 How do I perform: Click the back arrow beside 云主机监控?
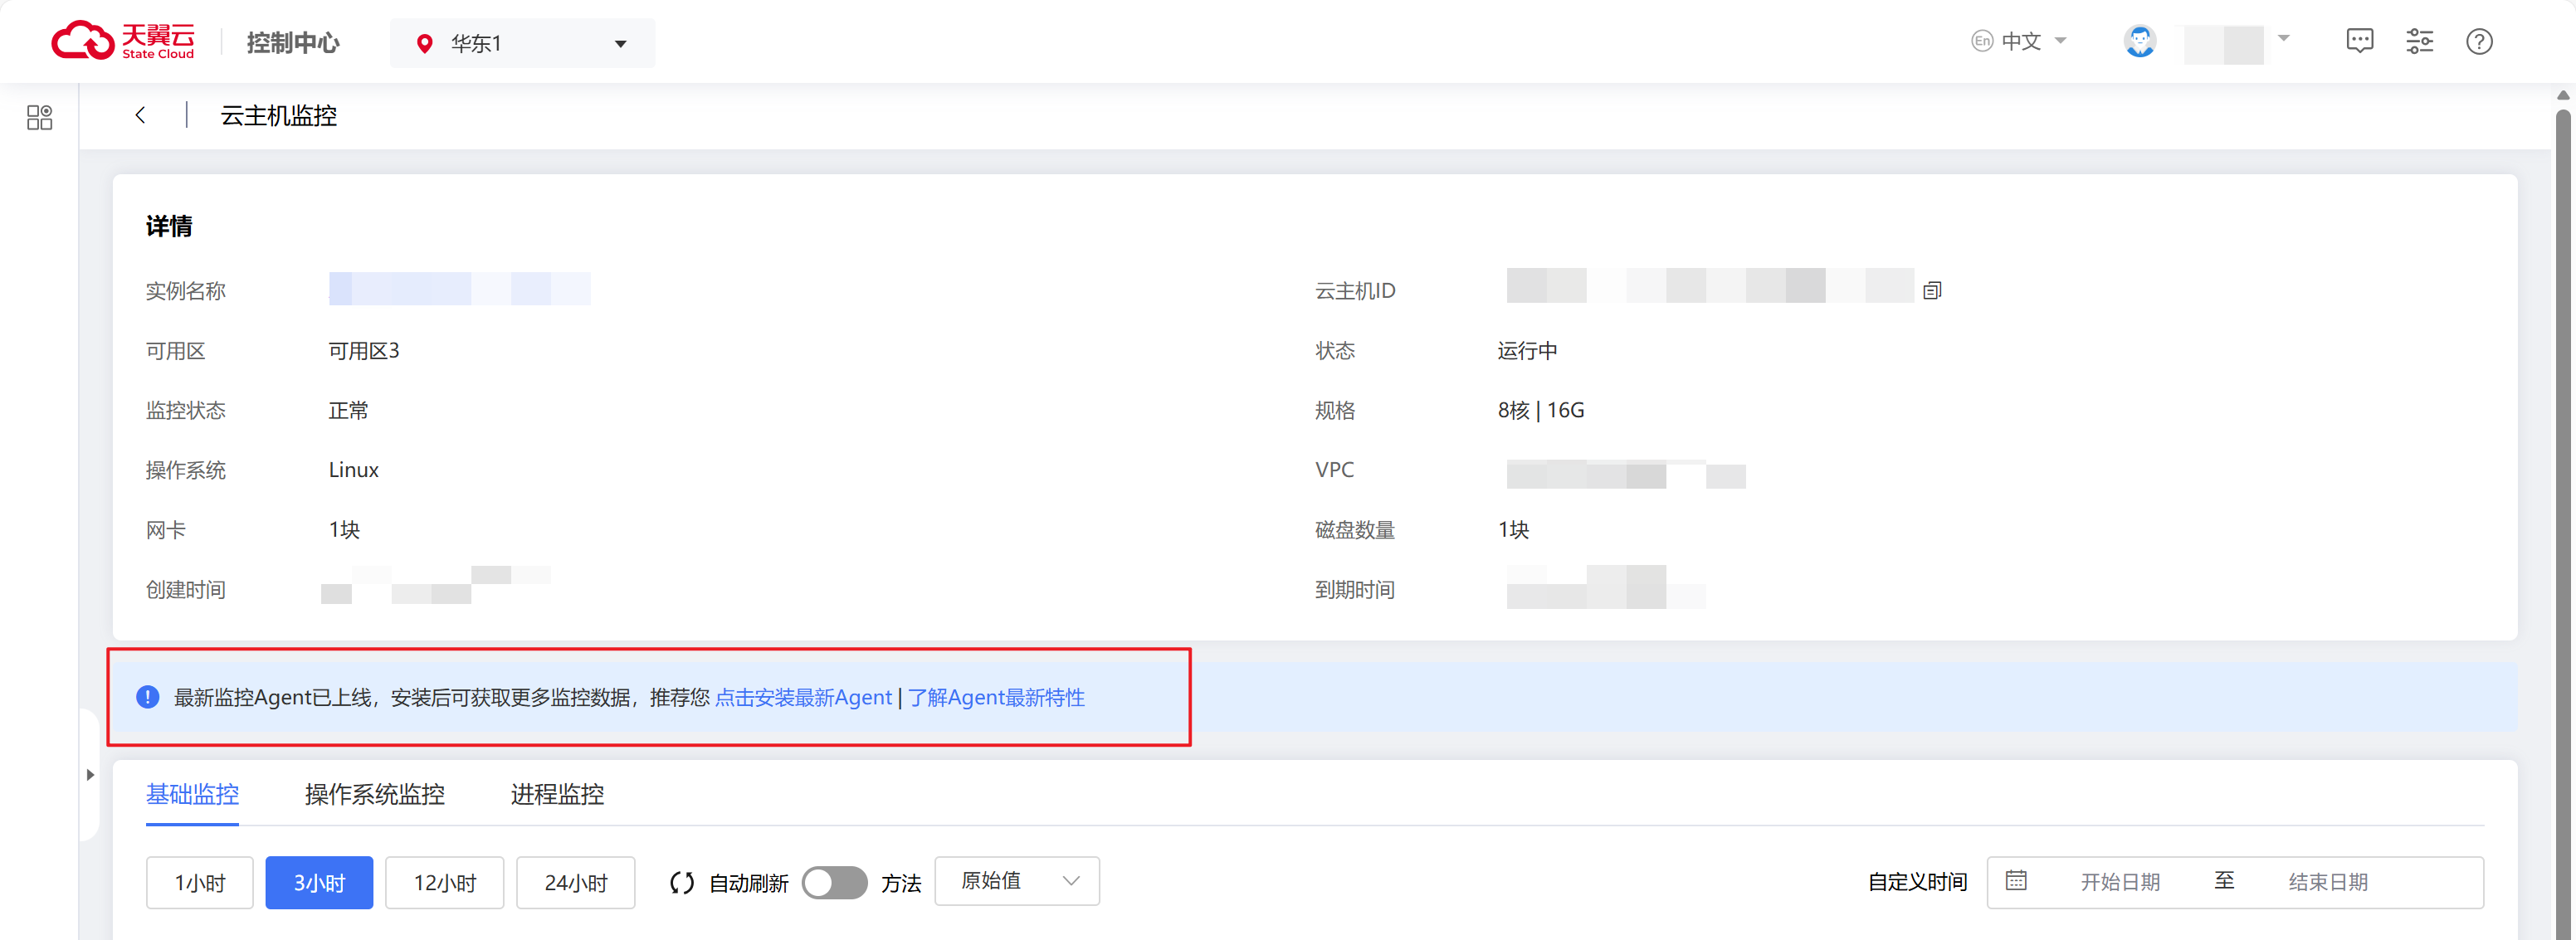pos(140,116)
